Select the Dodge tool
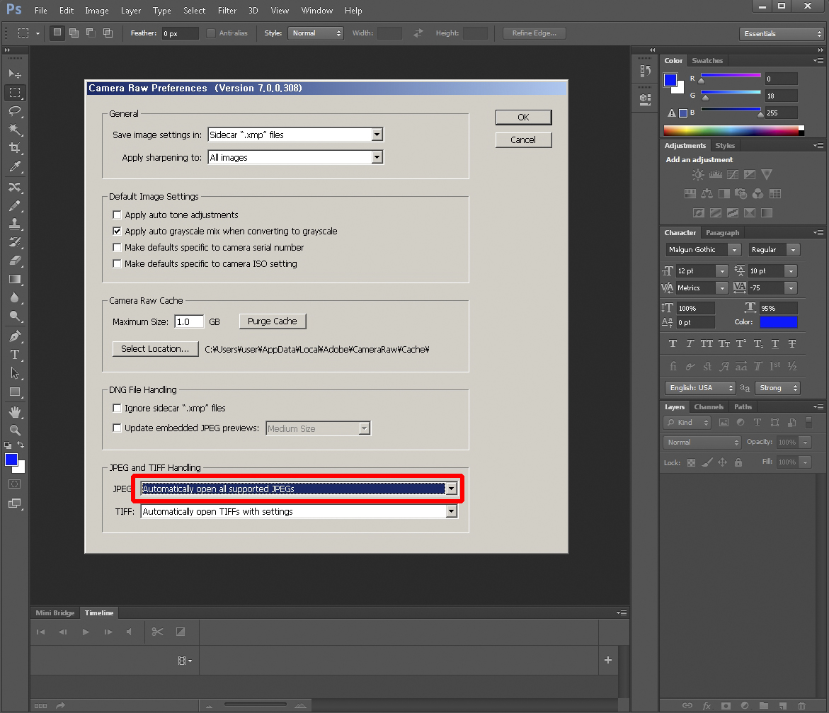829x713 pixels. tap(15, 316)
